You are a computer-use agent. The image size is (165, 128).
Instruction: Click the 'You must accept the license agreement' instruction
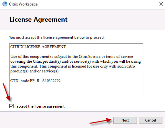[x=57, y=37]
